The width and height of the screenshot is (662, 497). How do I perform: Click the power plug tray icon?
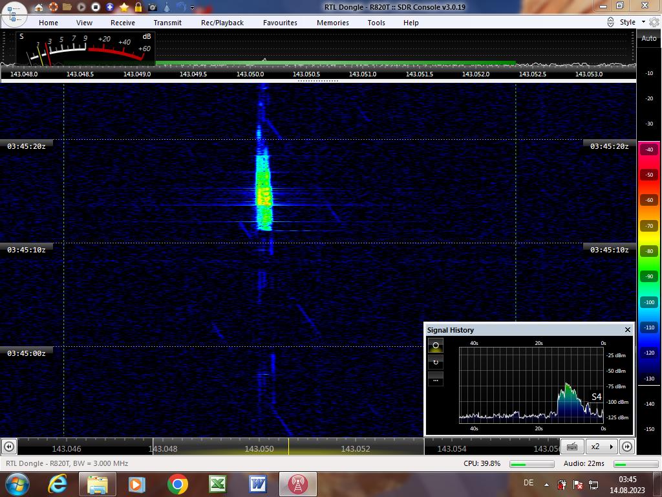(x=562, y=484)
